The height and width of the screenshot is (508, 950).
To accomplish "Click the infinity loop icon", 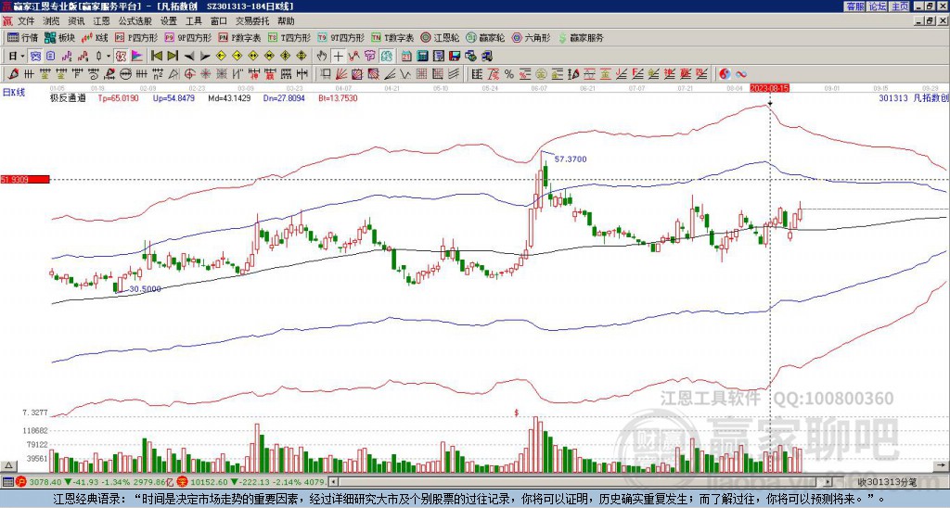I will coord(741,74).
